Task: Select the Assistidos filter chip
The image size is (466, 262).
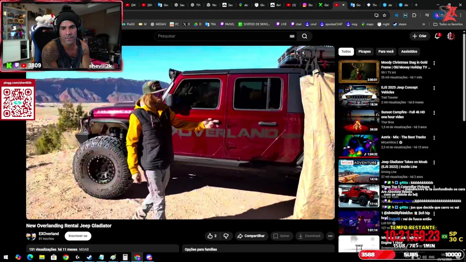Action: pos(409,51)
